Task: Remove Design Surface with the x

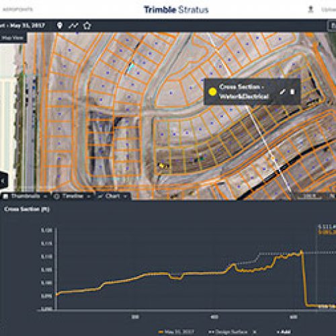Action: [x=255, y=332]
